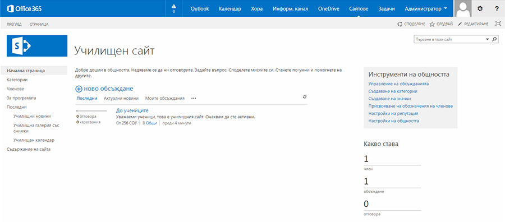505x222 pixels.
Task: Click the focus on content icon
Action: pos(498,24)
